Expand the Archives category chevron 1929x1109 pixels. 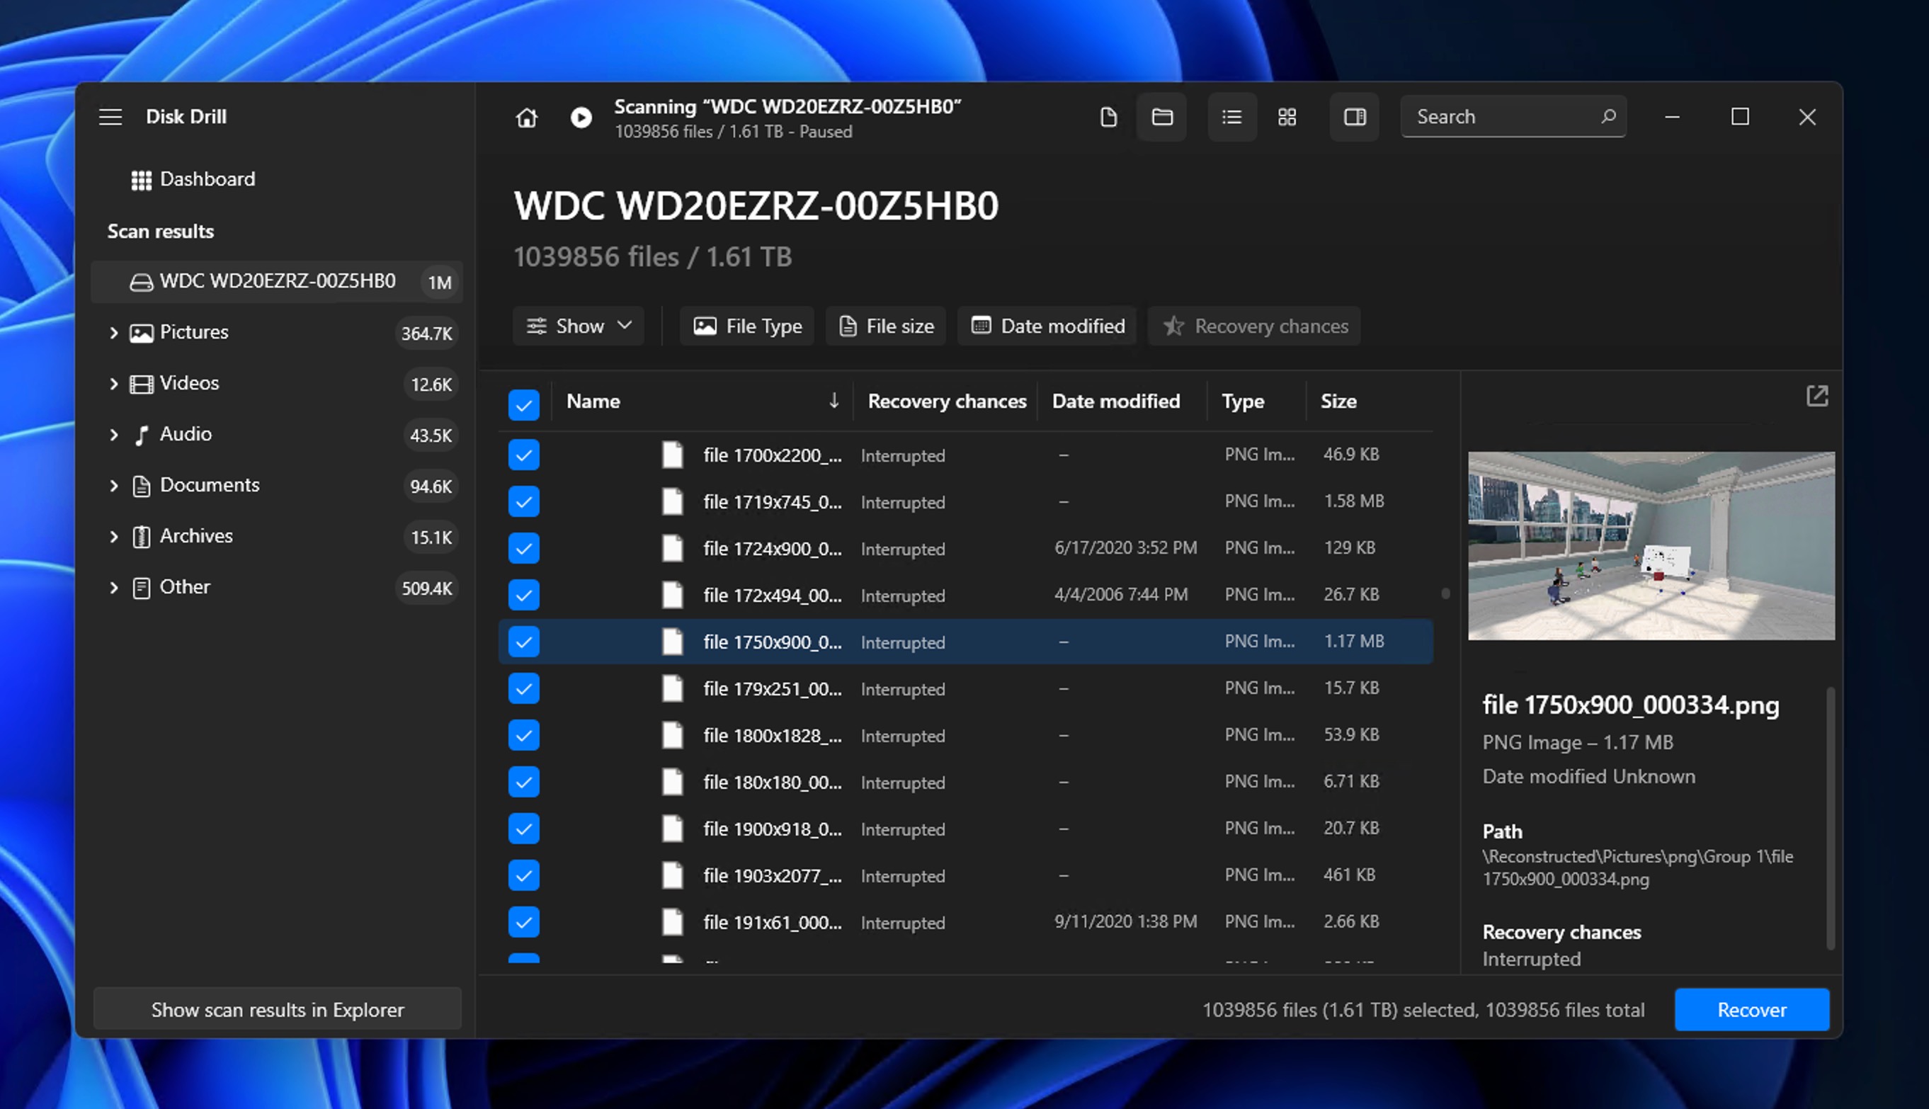113,537
